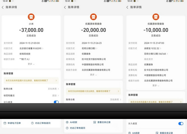The image size is (187, 134).
Task: Open 余额宝 9,132.32 payment details
Action: coord(152,48)
